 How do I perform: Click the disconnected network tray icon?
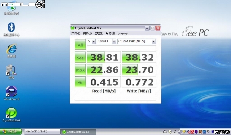click(188, 132)
